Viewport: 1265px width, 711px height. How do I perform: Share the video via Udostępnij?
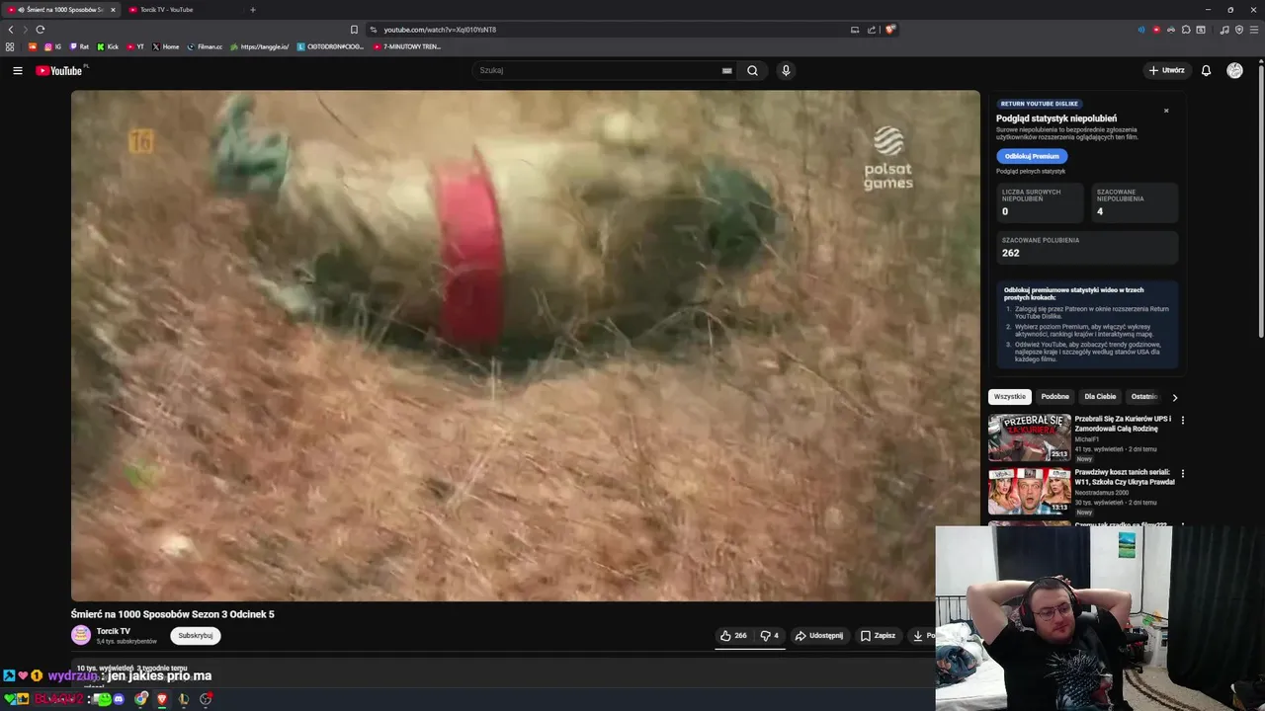[x=819, y=636]
